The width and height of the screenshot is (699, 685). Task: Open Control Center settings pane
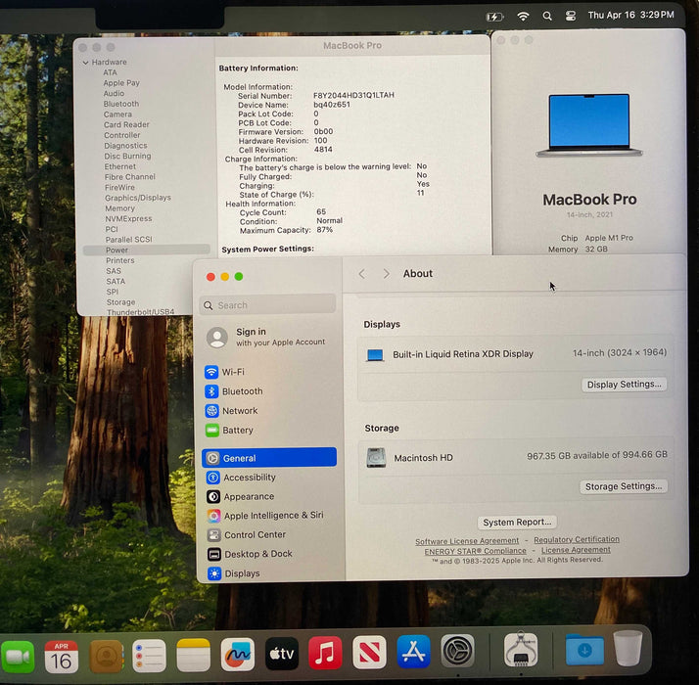[x=269, y=535]
